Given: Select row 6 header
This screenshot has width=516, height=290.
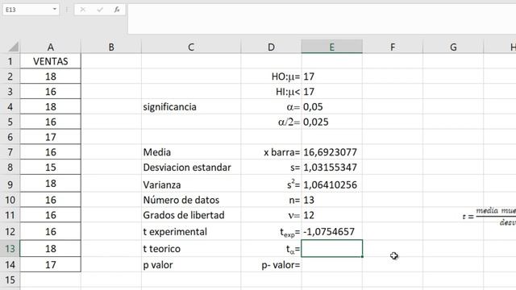Looking at the screenshot, I should [x=10, y=137].
